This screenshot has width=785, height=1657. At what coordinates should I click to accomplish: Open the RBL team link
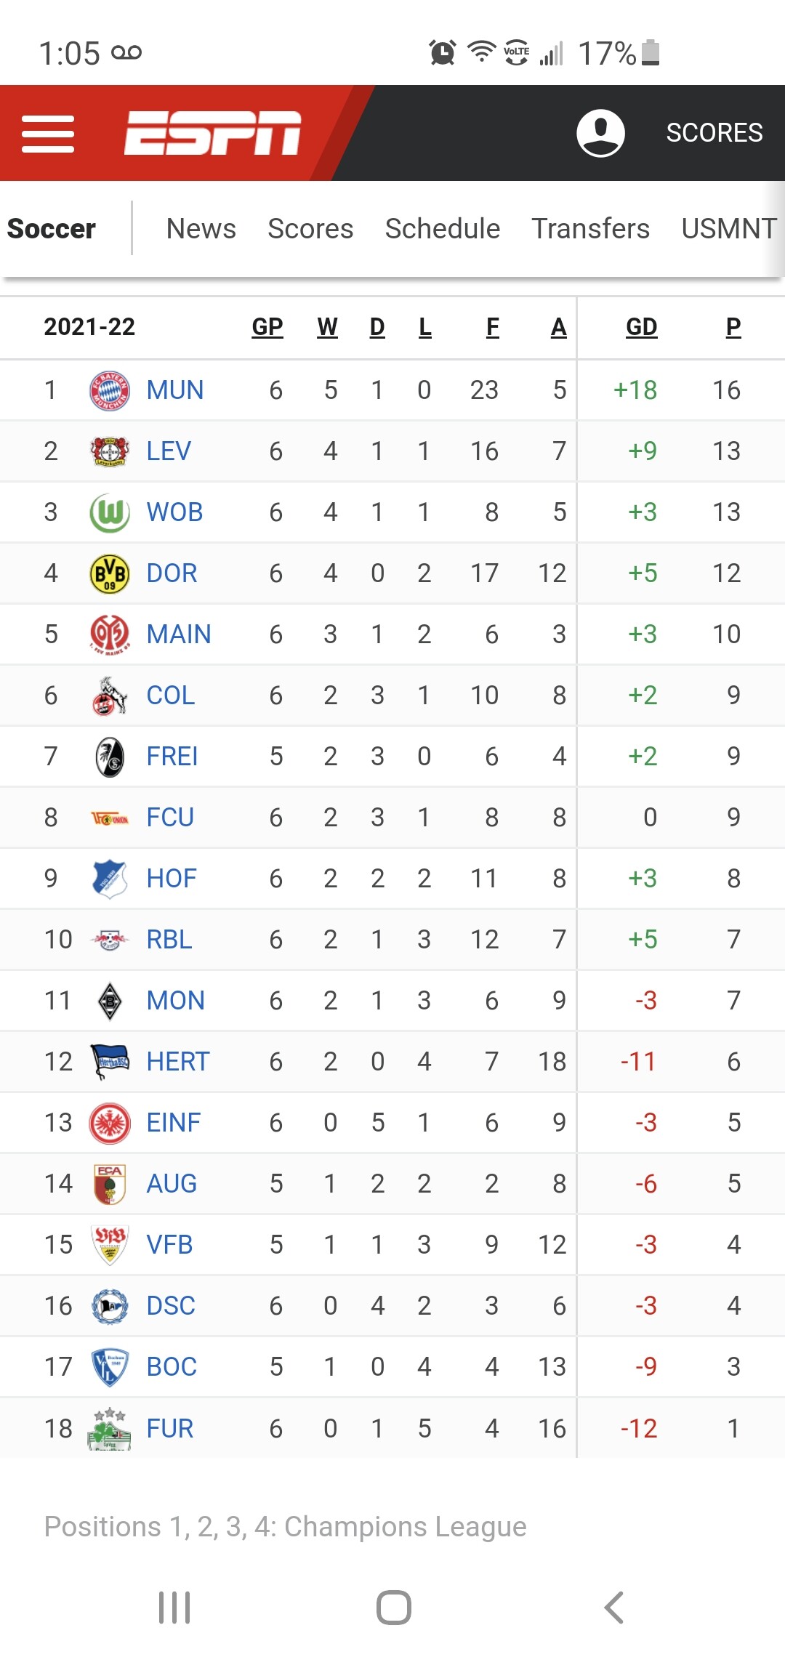[x=169, y=940]
